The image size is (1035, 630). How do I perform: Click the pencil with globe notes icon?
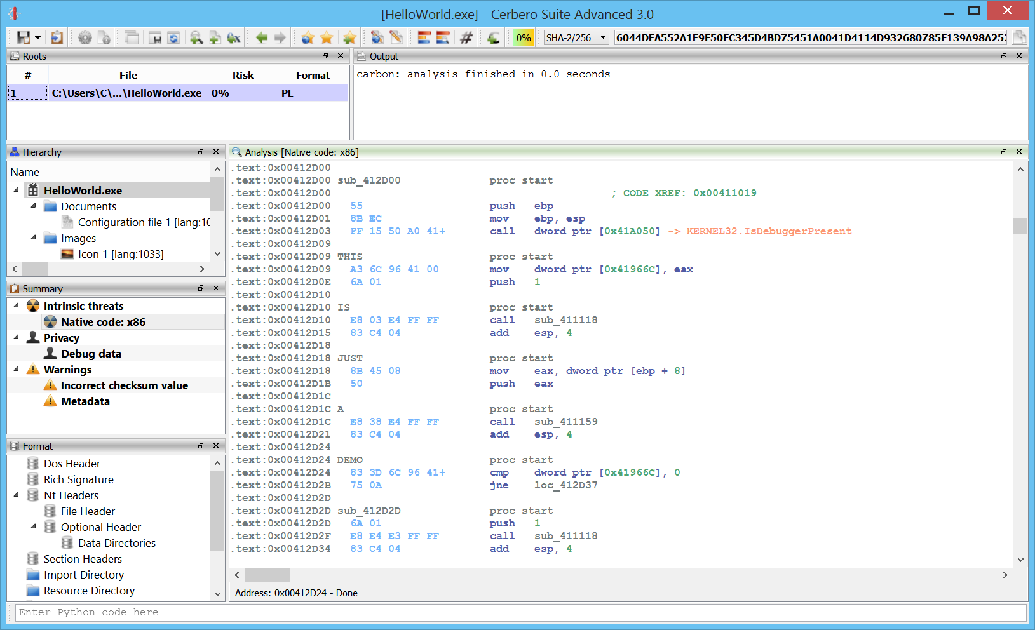pyautogui.click(x=377, y=37)
